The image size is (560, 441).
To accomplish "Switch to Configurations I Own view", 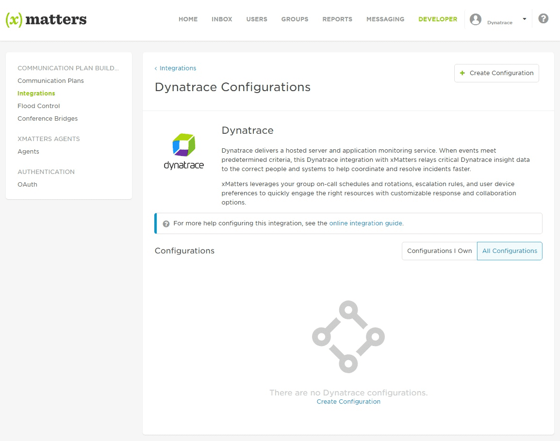I will tap(439, 251).
